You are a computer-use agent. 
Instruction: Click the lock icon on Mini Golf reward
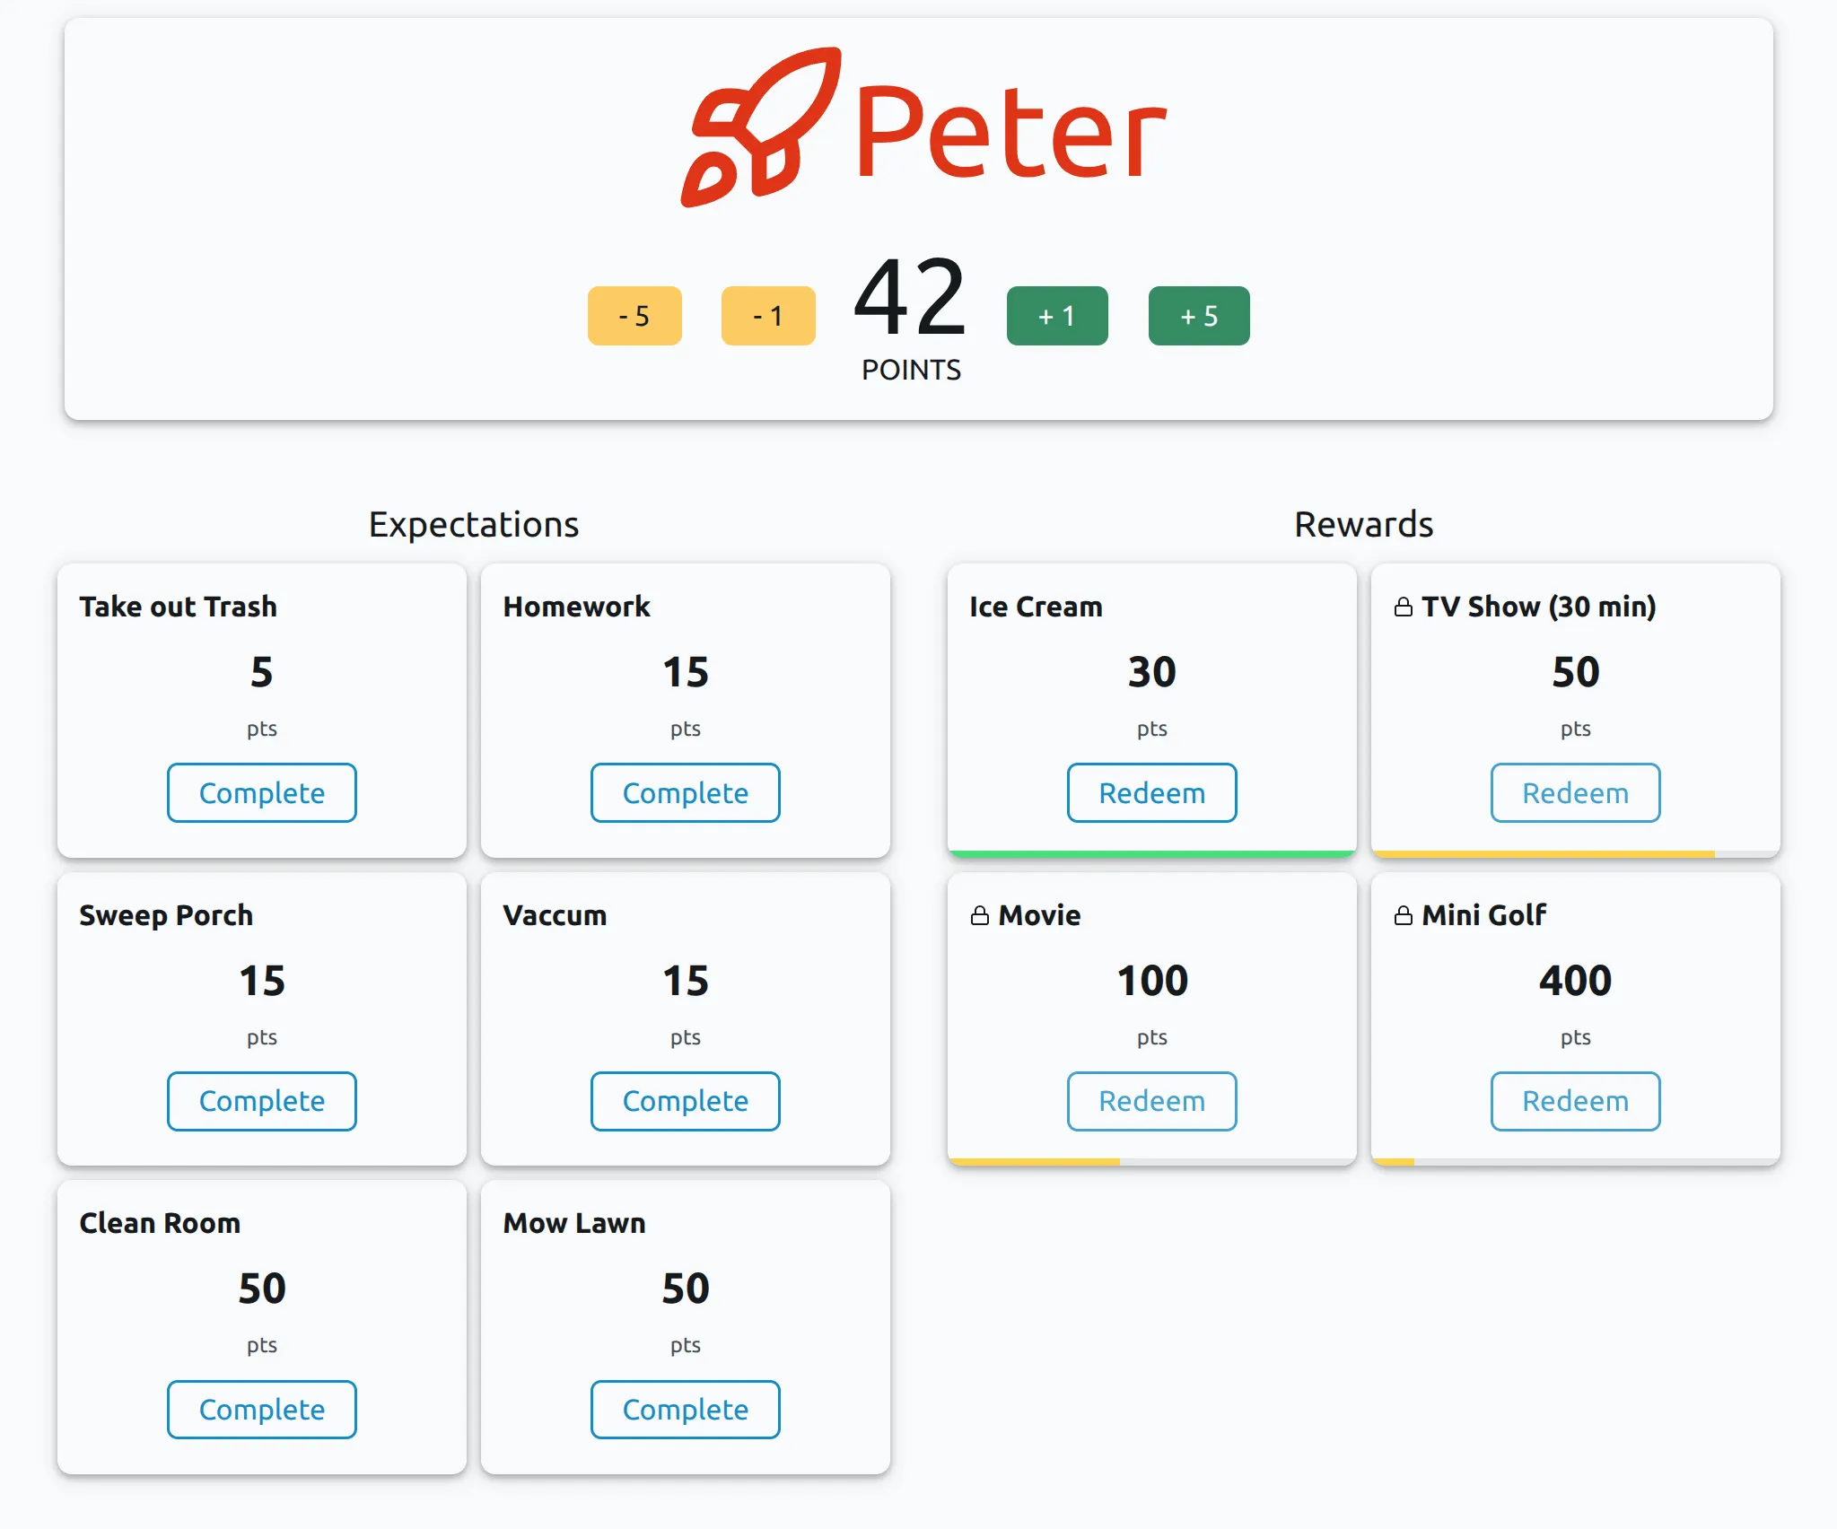coord(1404,915)
